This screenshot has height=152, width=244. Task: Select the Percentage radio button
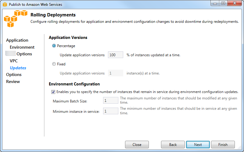point(54,46)
